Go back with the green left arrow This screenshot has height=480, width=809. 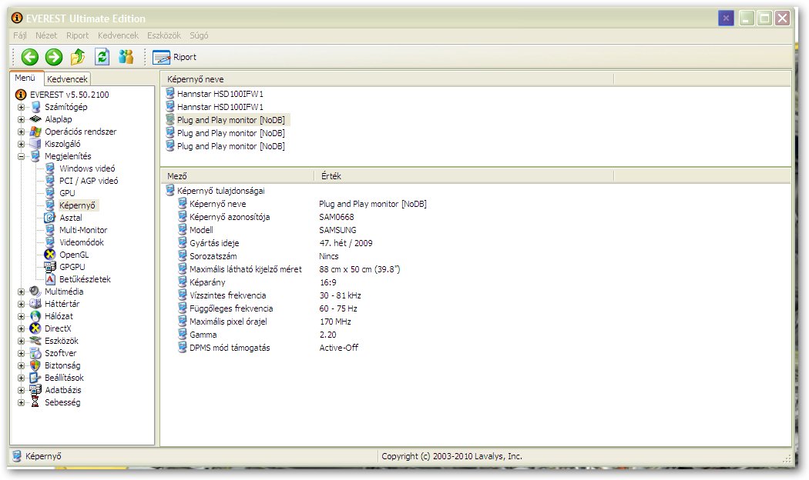[x=30, y=57]
